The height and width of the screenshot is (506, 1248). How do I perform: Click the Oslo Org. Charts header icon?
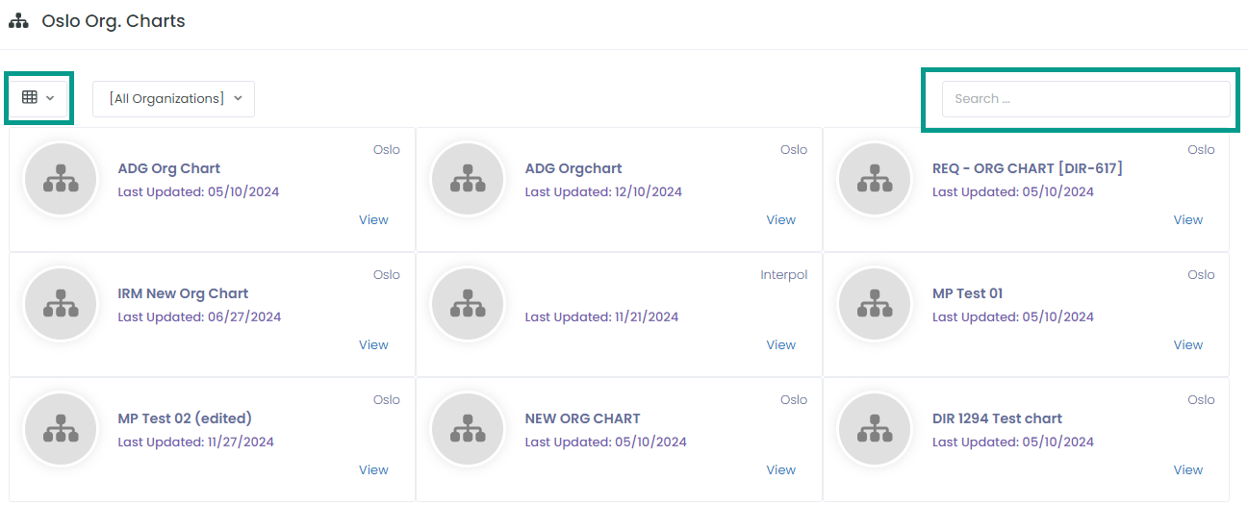[18, 20]
